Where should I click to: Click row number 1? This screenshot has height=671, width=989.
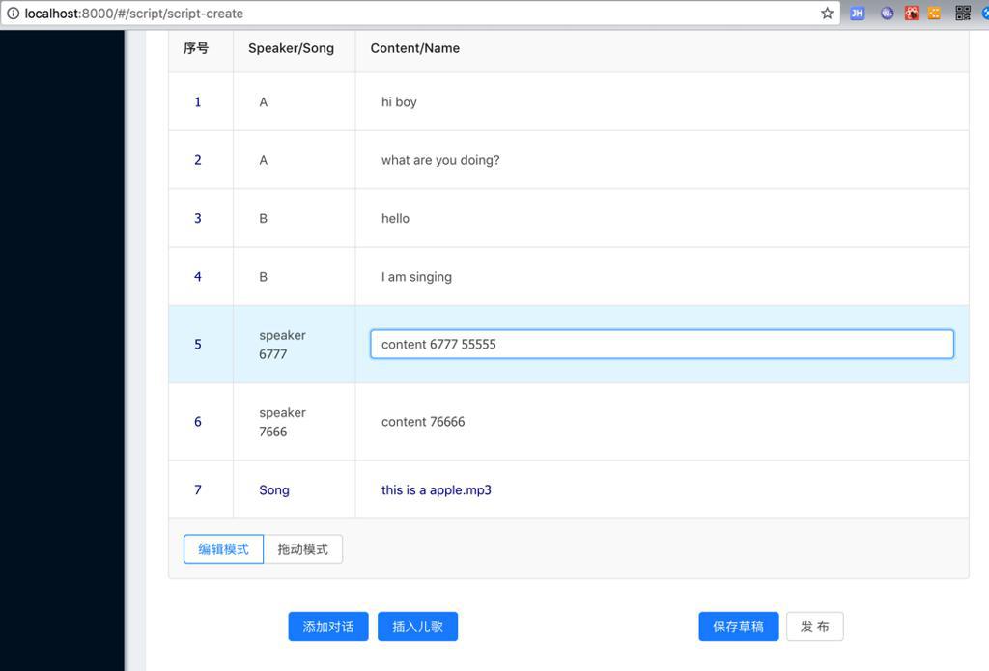click(x=198, y=102)
